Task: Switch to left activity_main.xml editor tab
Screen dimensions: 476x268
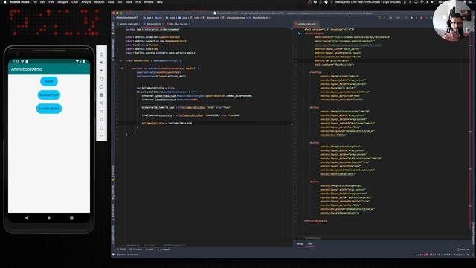Action: pyautogui.click(x=129, y=24)
